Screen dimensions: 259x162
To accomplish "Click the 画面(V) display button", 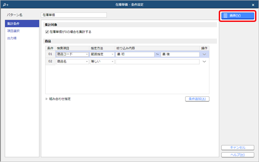I will 238,16.
